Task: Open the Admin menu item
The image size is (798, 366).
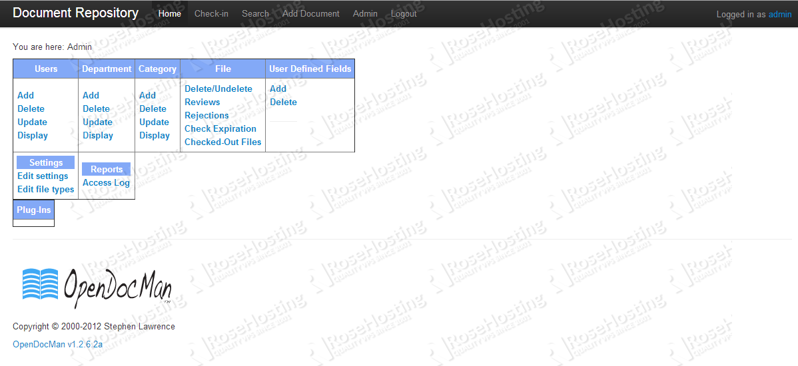Action: coord(365,14)
